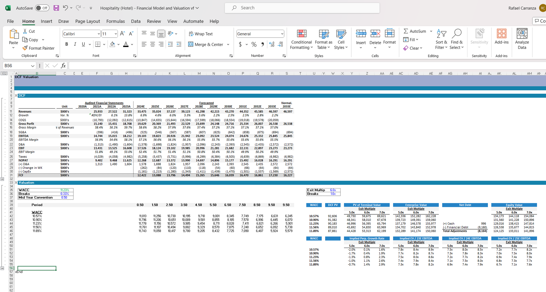Open the Conditional Formatting dropdown
546x292 pixels.
tap(301, 40)
